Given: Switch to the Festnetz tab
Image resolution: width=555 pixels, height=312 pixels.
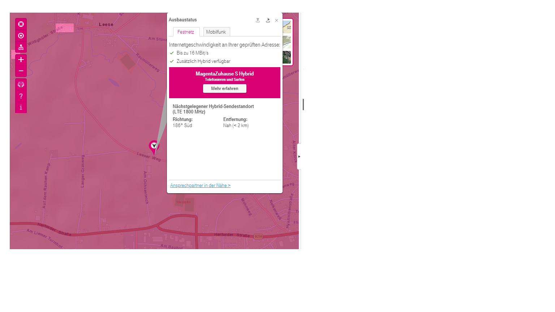Looking at the screenshot, I should 186,32.
